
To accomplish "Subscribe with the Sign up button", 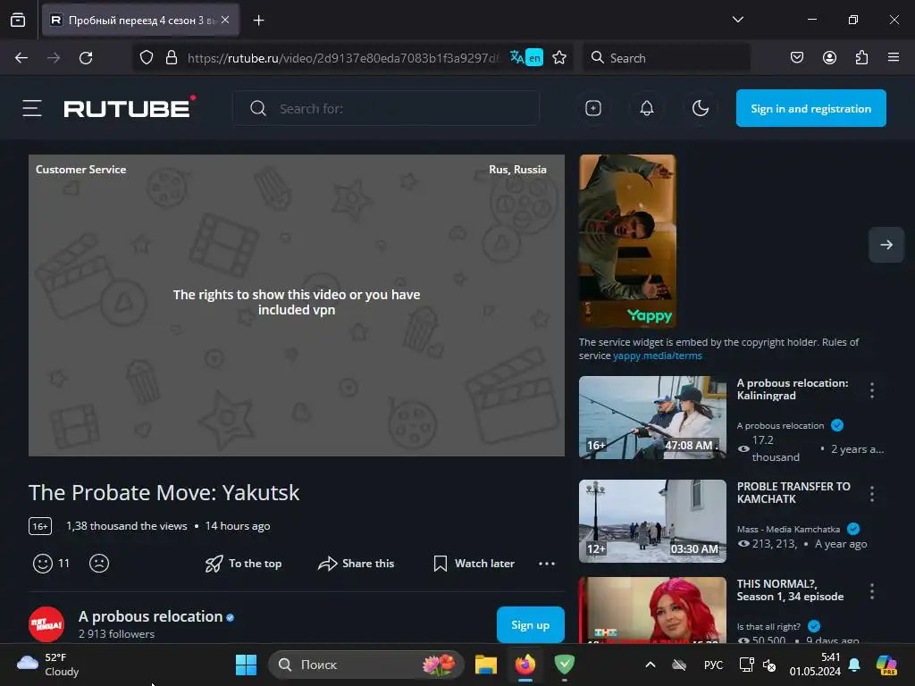I will (x=531, y=624).
